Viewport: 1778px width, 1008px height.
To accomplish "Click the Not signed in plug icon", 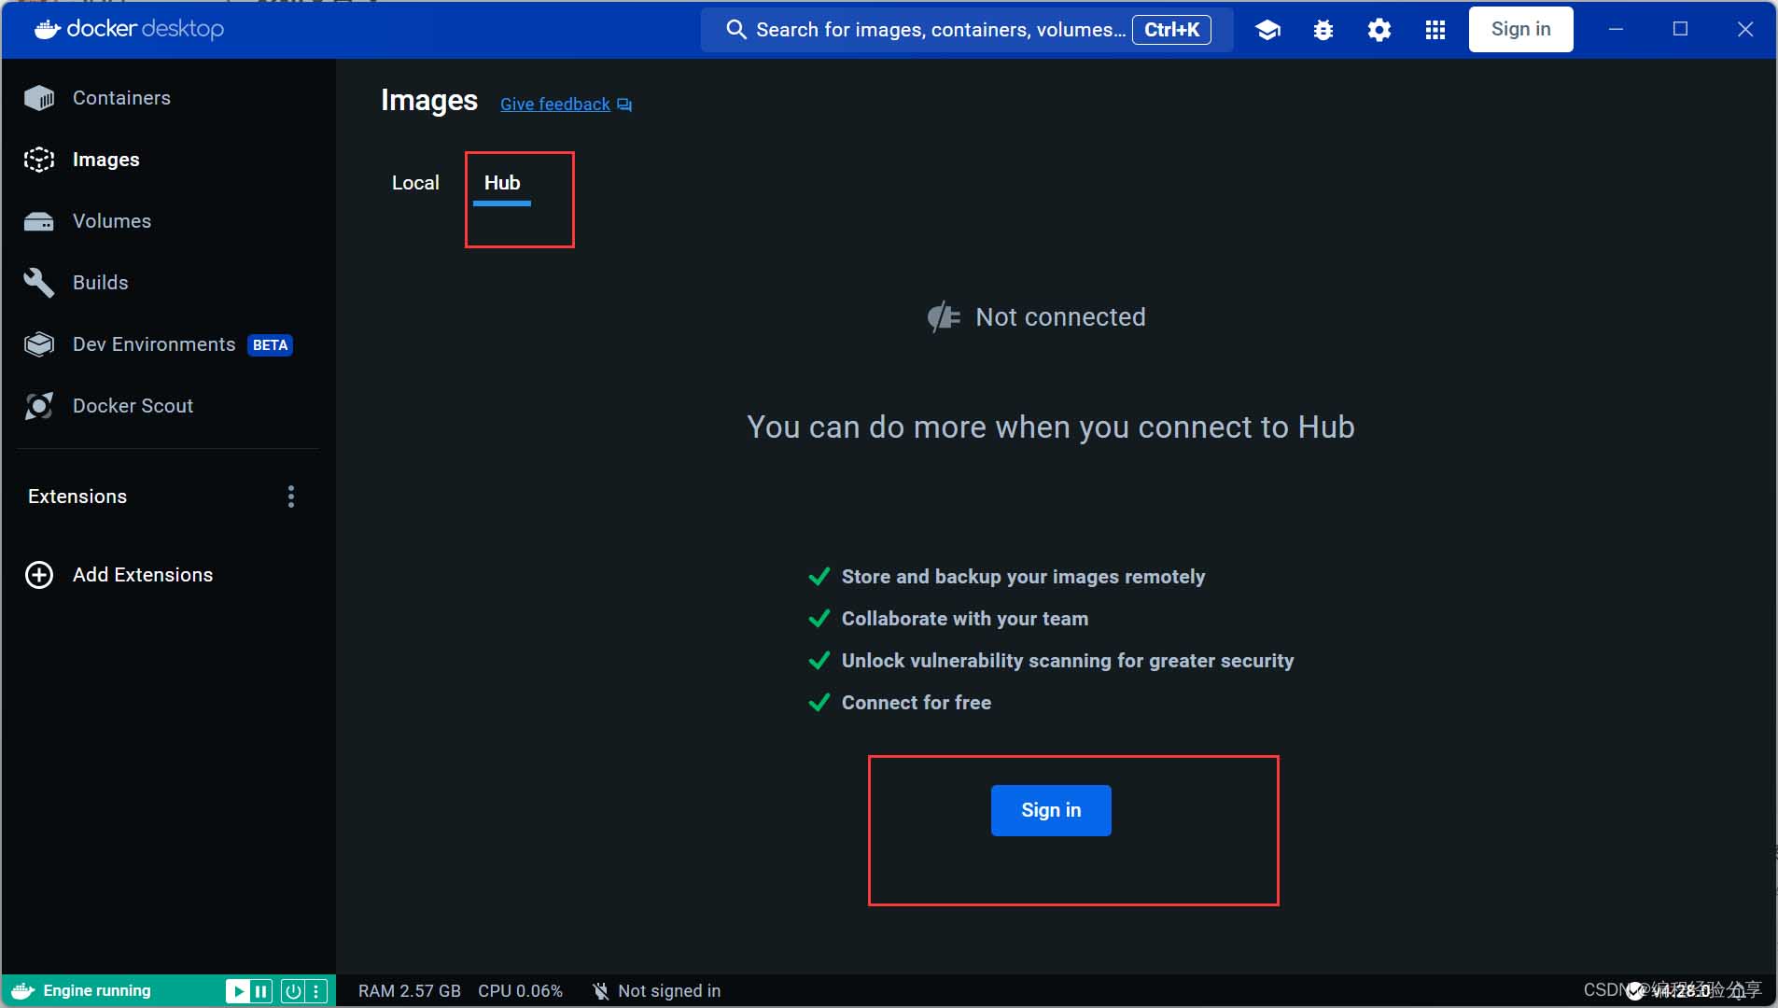I will click(601, 991).
